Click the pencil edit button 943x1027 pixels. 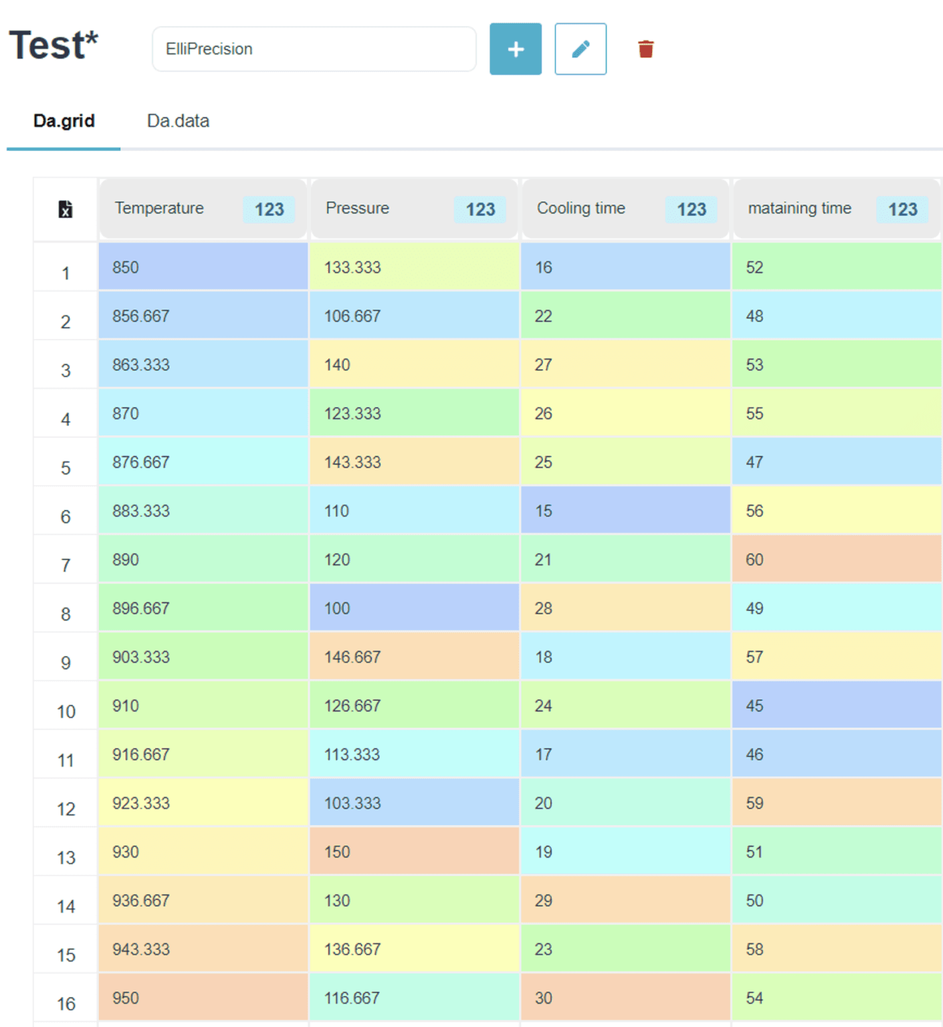point(580,49)
